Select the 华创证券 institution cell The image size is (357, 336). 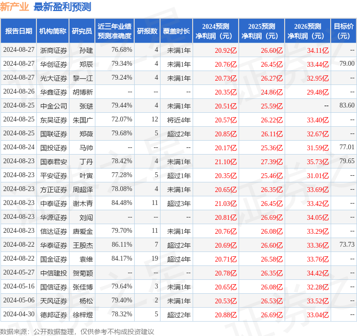[54, 64]
